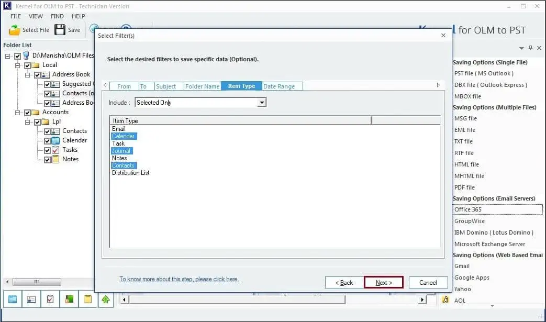Viewport: 546px width, 322px height.
Task: Click the Tasks folder icon in tree
Action: (55, 150)
